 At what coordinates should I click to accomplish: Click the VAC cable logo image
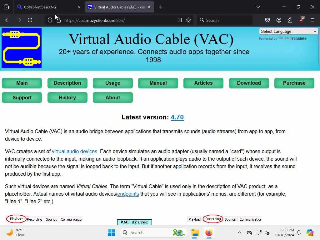(x=22, y=48)
